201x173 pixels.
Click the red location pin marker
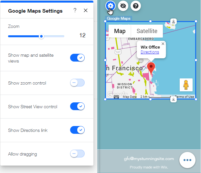151,68
